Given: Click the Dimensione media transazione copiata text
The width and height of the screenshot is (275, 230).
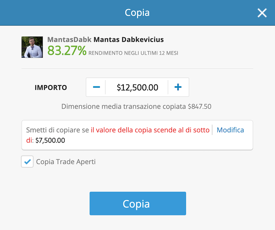Looking at the screenshot, I should tap(123, 106).
